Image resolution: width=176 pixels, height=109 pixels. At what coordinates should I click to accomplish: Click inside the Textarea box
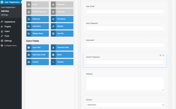(x=125, y=84)
